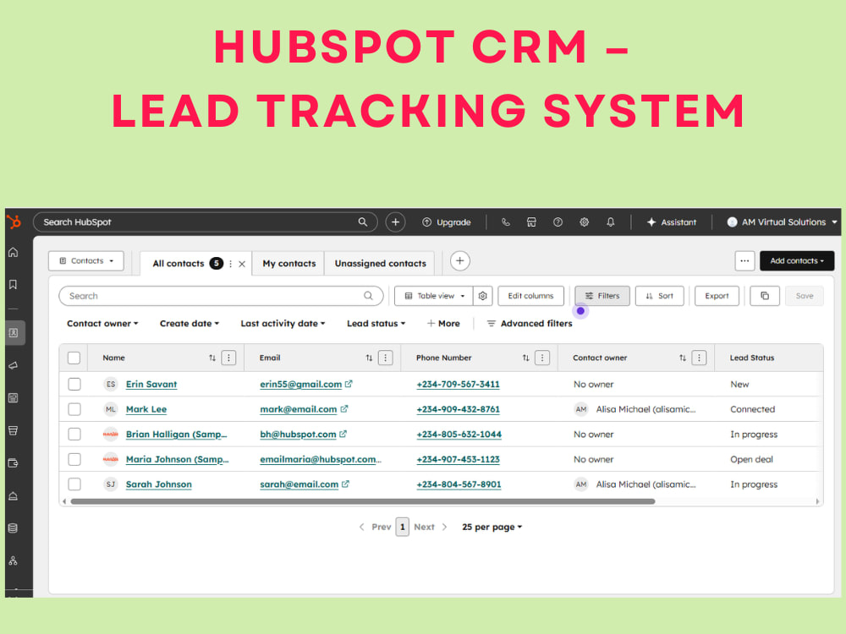Screen dimensions: 846x634
Task: Open the All contacts view options dots
Action: pos(231,264)
